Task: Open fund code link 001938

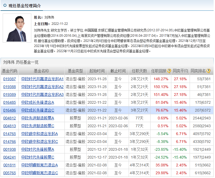Action: click(x=9, y=149)
